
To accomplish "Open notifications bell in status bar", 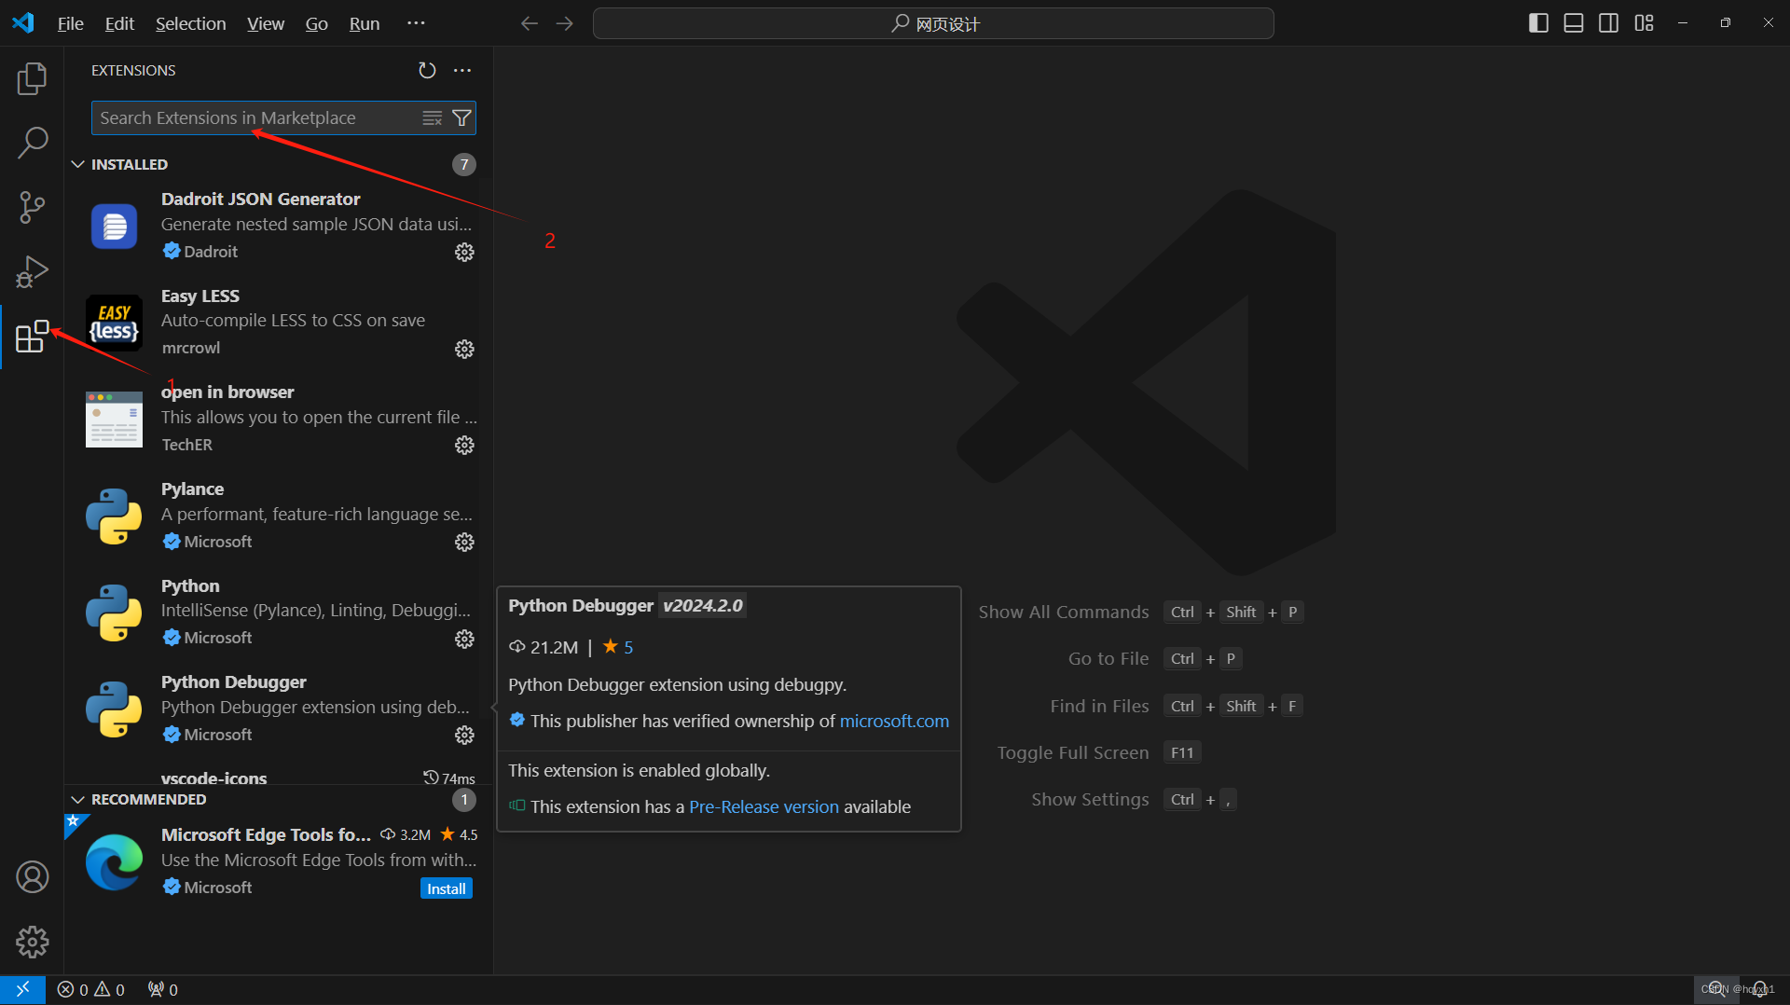I will click(1759, 990).
